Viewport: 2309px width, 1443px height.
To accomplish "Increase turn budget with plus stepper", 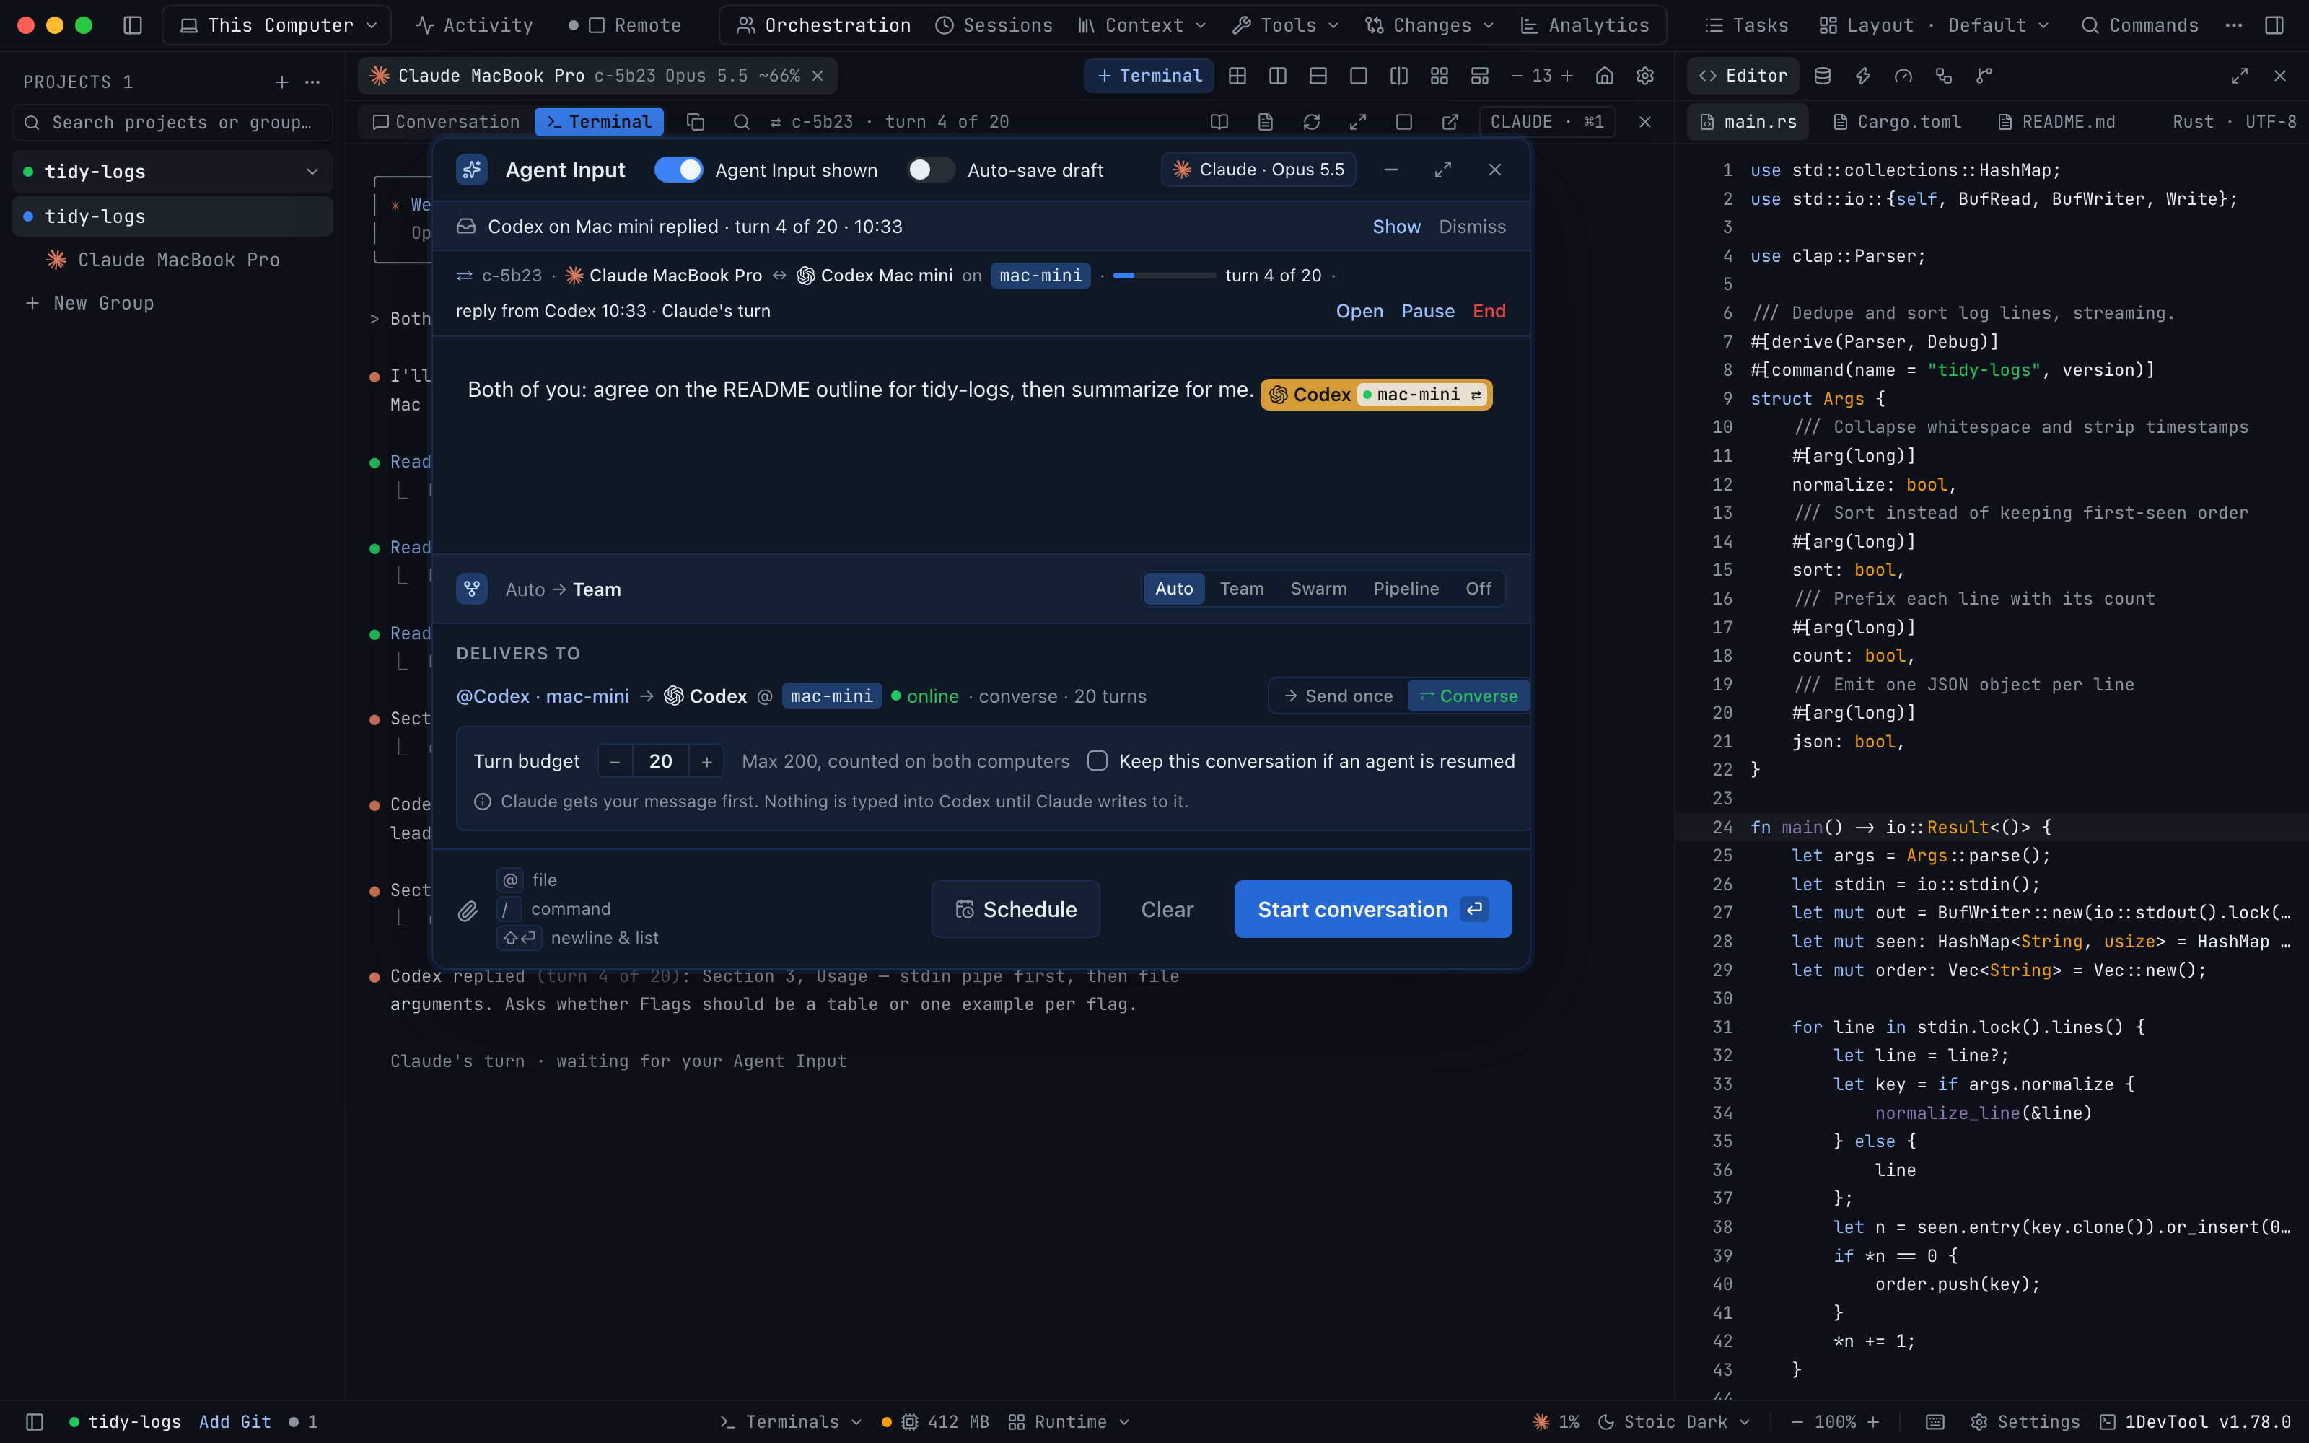I will tap(706, 762).
